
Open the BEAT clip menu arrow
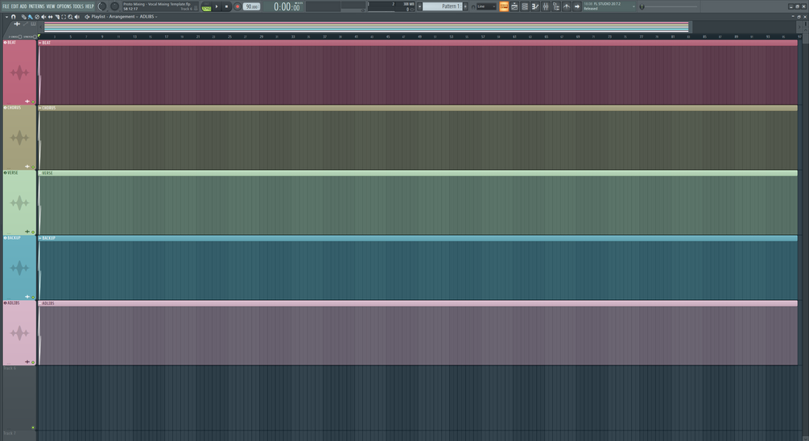40,43
